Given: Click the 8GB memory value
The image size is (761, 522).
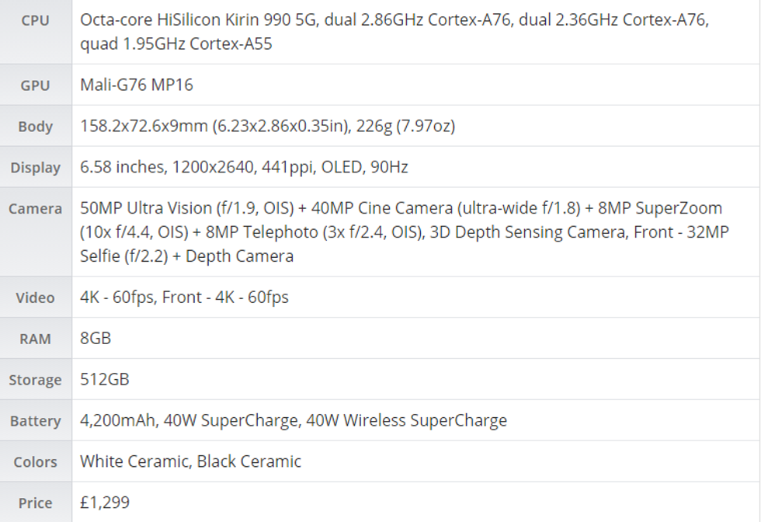Looking at the screenshot, I should tap(96, 339).
